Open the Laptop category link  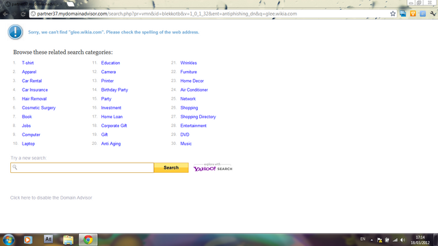tap(29, 143)
